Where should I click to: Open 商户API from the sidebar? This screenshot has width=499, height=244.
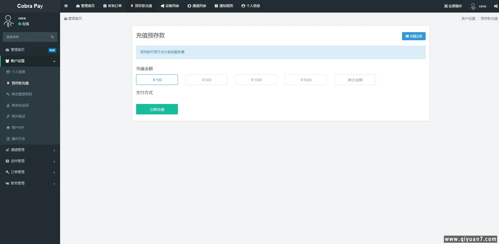(18, 128)
